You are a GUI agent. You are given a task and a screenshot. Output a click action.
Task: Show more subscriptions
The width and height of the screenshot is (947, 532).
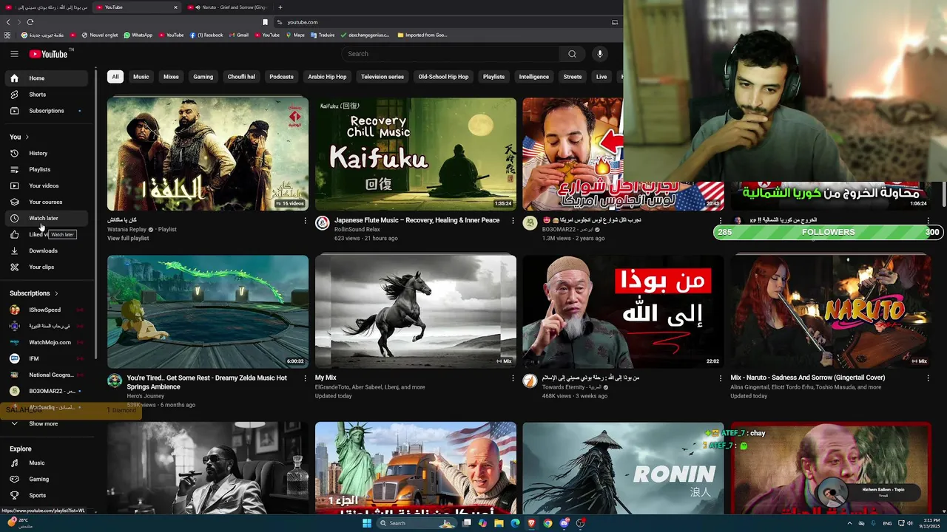48,424
